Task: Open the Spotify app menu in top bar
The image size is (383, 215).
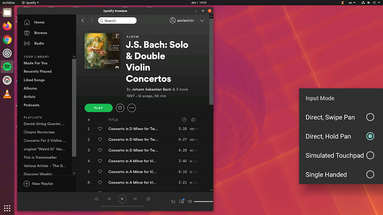Action: (30, 3)
